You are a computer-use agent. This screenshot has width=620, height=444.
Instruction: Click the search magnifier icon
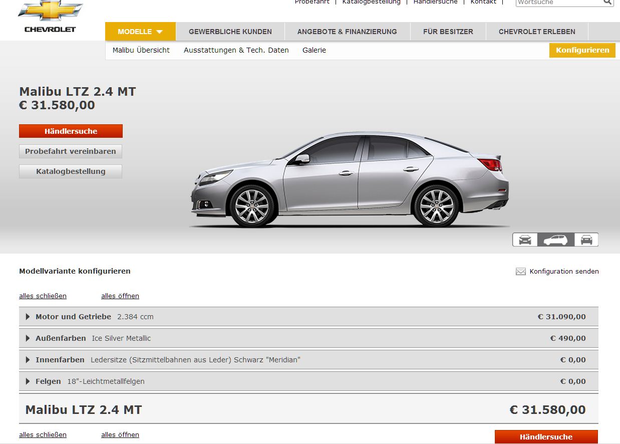click(607, 3)
